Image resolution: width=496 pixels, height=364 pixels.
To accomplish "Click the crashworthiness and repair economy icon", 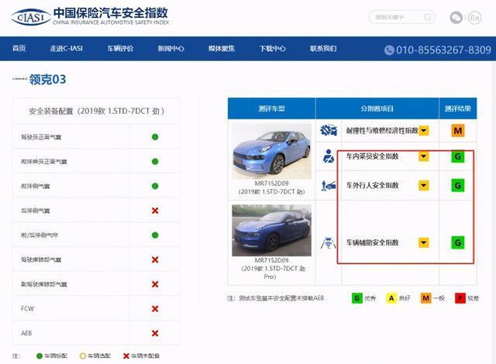I will [329, 130].
